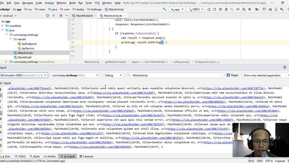The height and width of the screenshot is (163, 289).
Task: Open the placeholder link ending fdf73e
Action: point(233,88)
